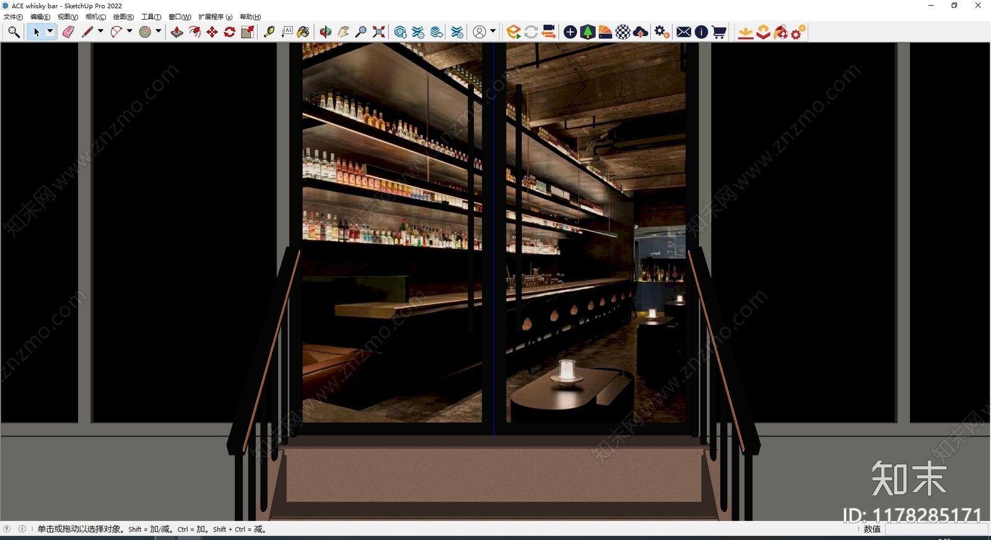Viewport: 991px width, 540px height.
Task: Pick the Tape Measure tool
Action: 269,32
